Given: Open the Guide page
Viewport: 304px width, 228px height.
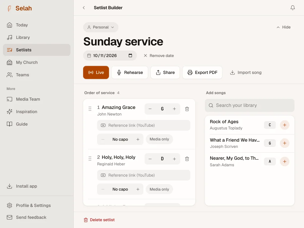Looking at the screenshot, I should tap(37, 124).
